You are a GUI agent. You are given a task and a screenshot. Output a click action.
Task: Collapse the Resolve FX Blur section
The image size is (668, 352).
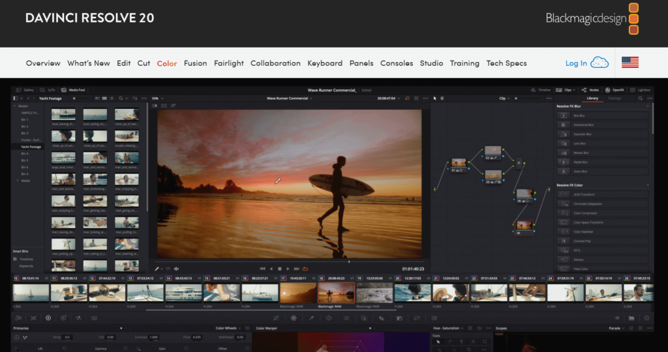(x=648, y=106)
